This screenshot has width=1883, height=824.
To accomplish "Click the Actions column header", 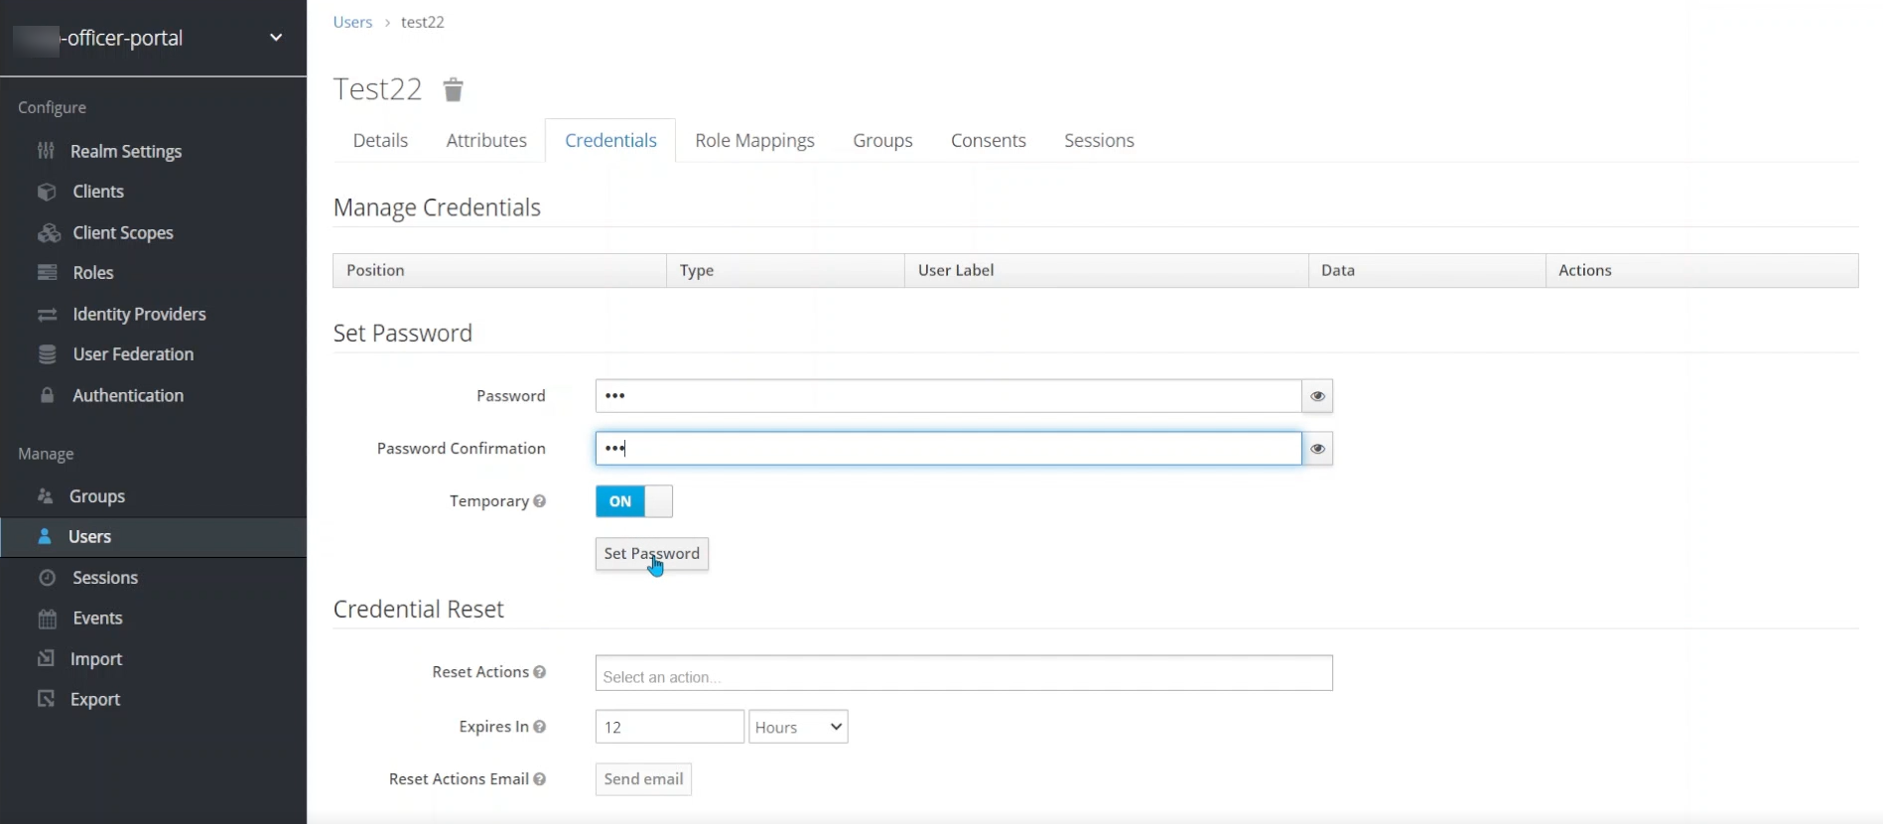I will tap(1702, 270).
